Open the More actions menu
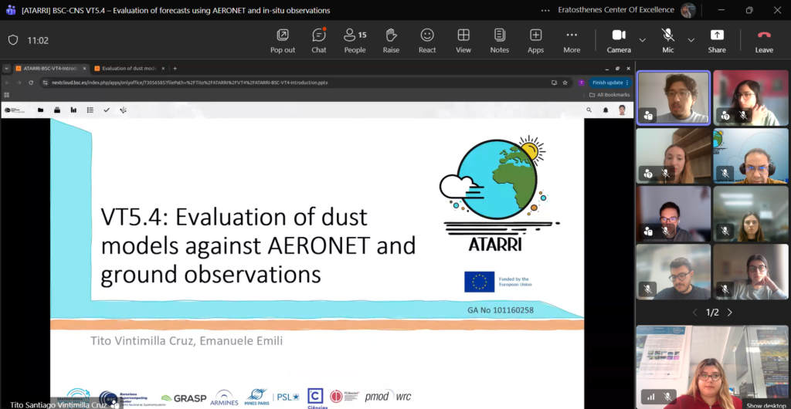 (572, 40)
